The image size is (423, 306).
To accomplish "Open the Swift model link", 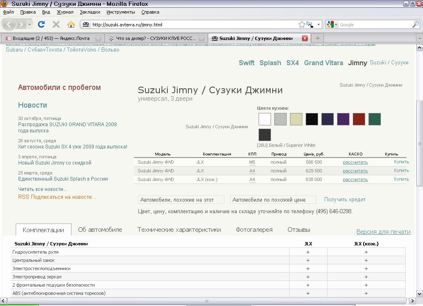I will click(247, 63).
